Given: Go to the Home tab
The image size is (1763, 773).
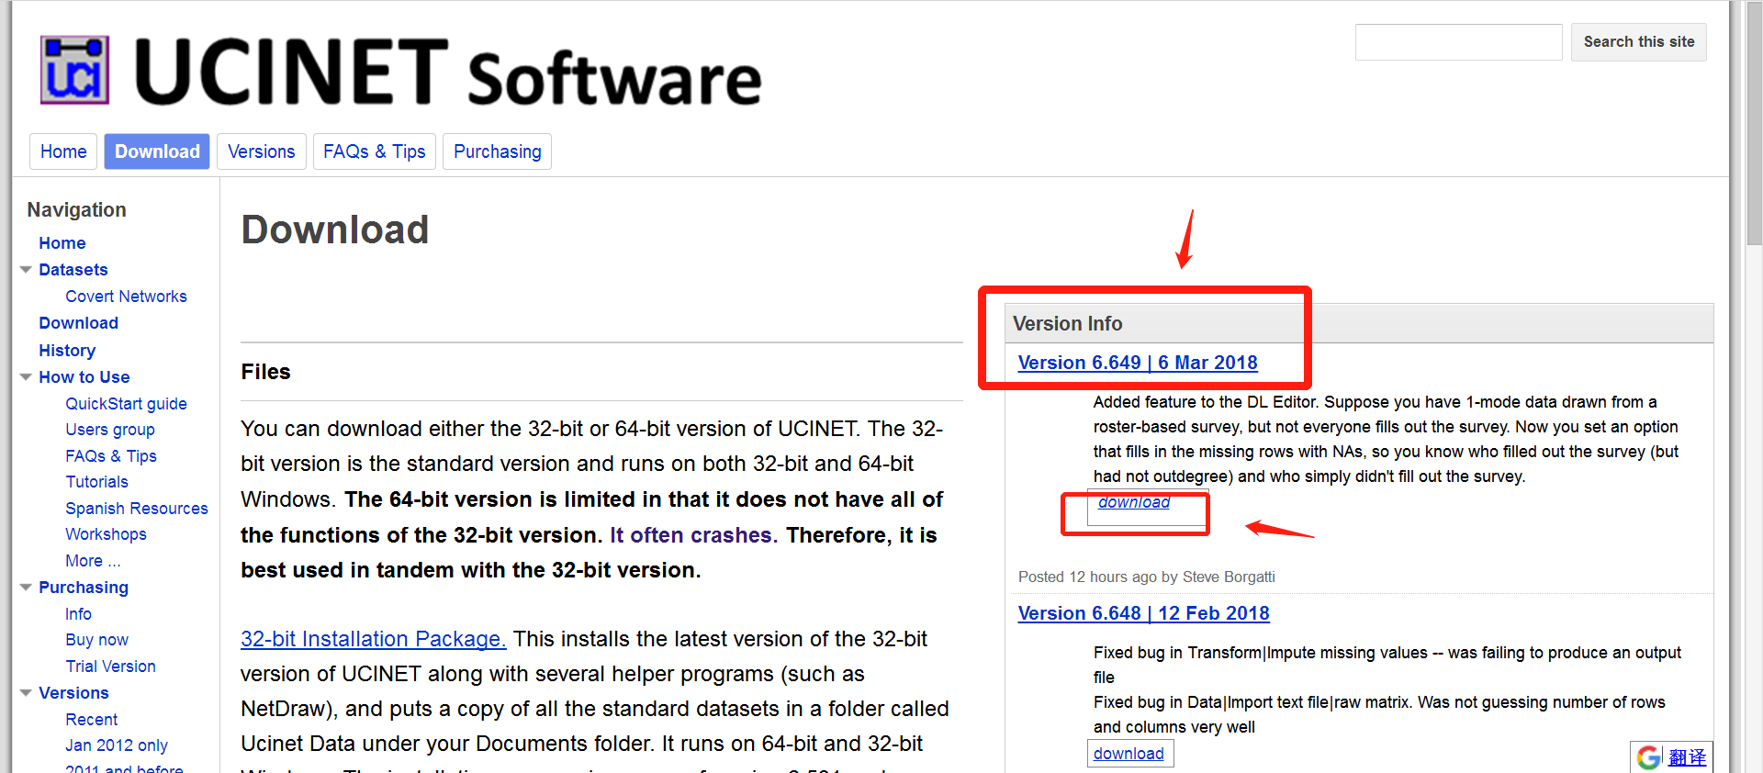Looking at the screenshot, I should click(63, 151).
